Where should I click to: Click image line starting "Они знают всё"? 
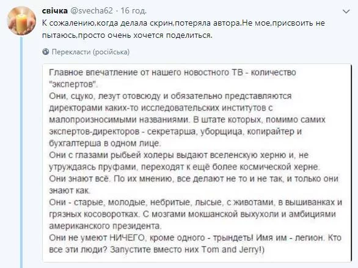[194, 179]
